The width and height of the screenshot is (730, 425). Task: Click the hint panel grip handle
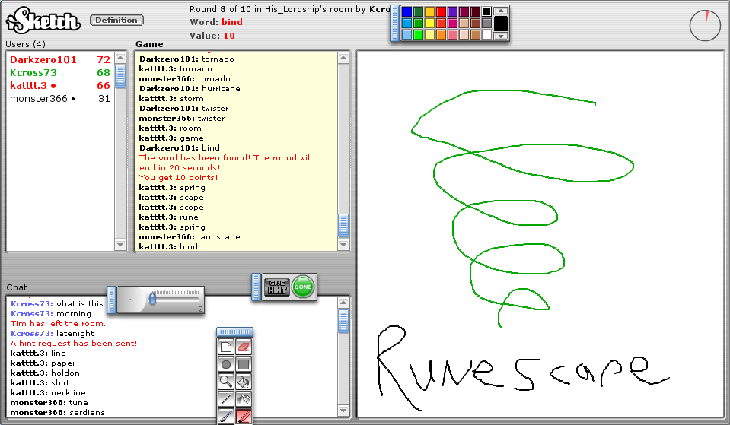coord(256,287)
